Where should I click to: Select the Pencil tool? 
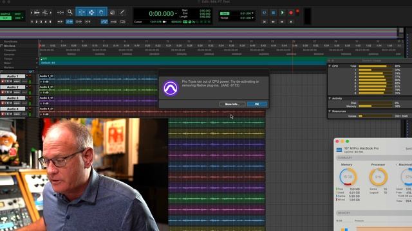(122, 12)
